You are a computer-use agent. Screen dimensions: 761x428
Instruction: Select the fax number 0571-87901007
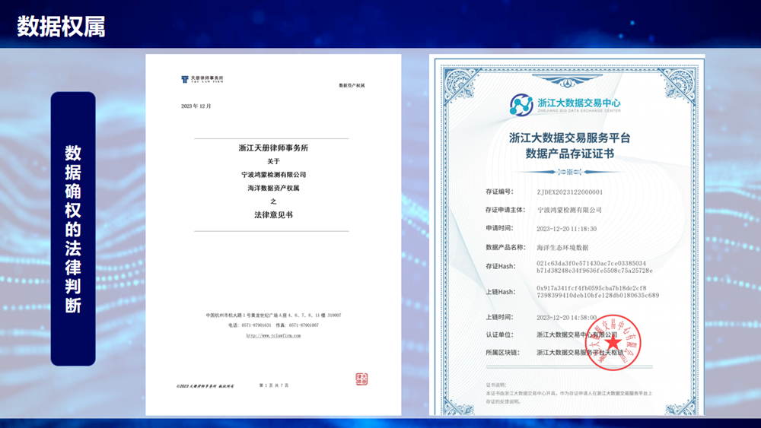pos(304,325)
